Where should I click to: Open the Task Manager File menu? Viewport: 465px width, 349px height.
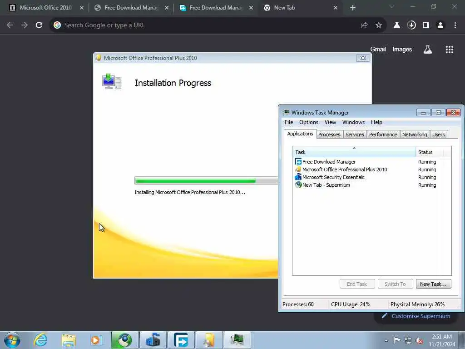click(288, 122)
